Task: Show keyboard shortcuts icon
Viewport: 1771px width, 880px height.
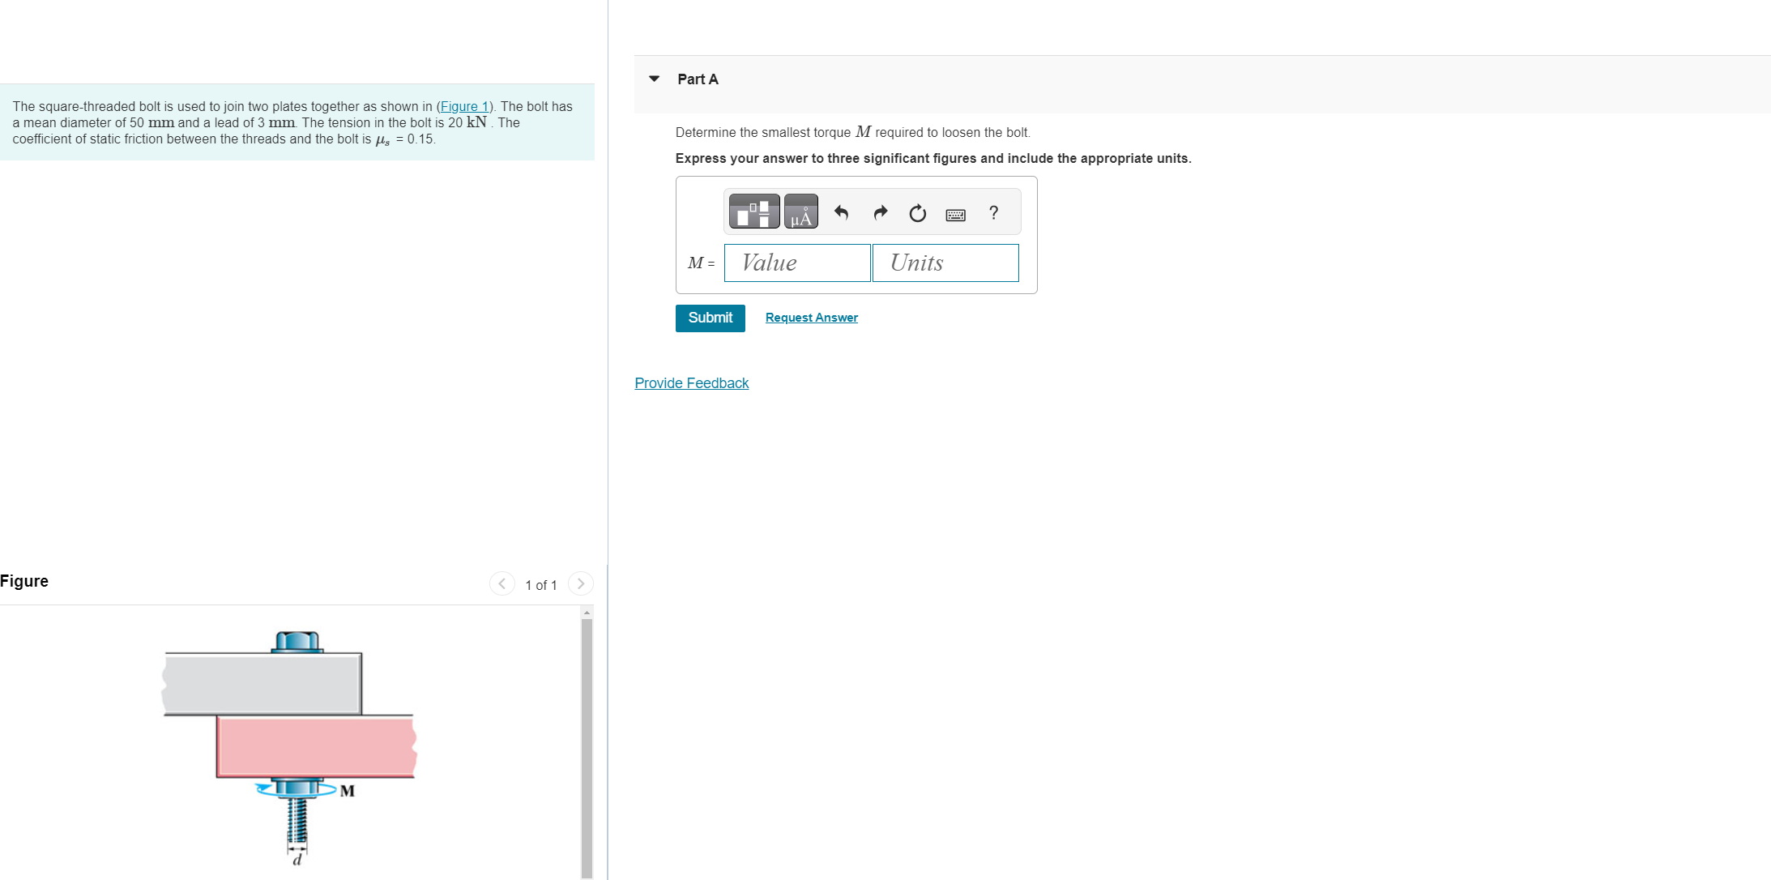Action: click(x=955, y=215)
